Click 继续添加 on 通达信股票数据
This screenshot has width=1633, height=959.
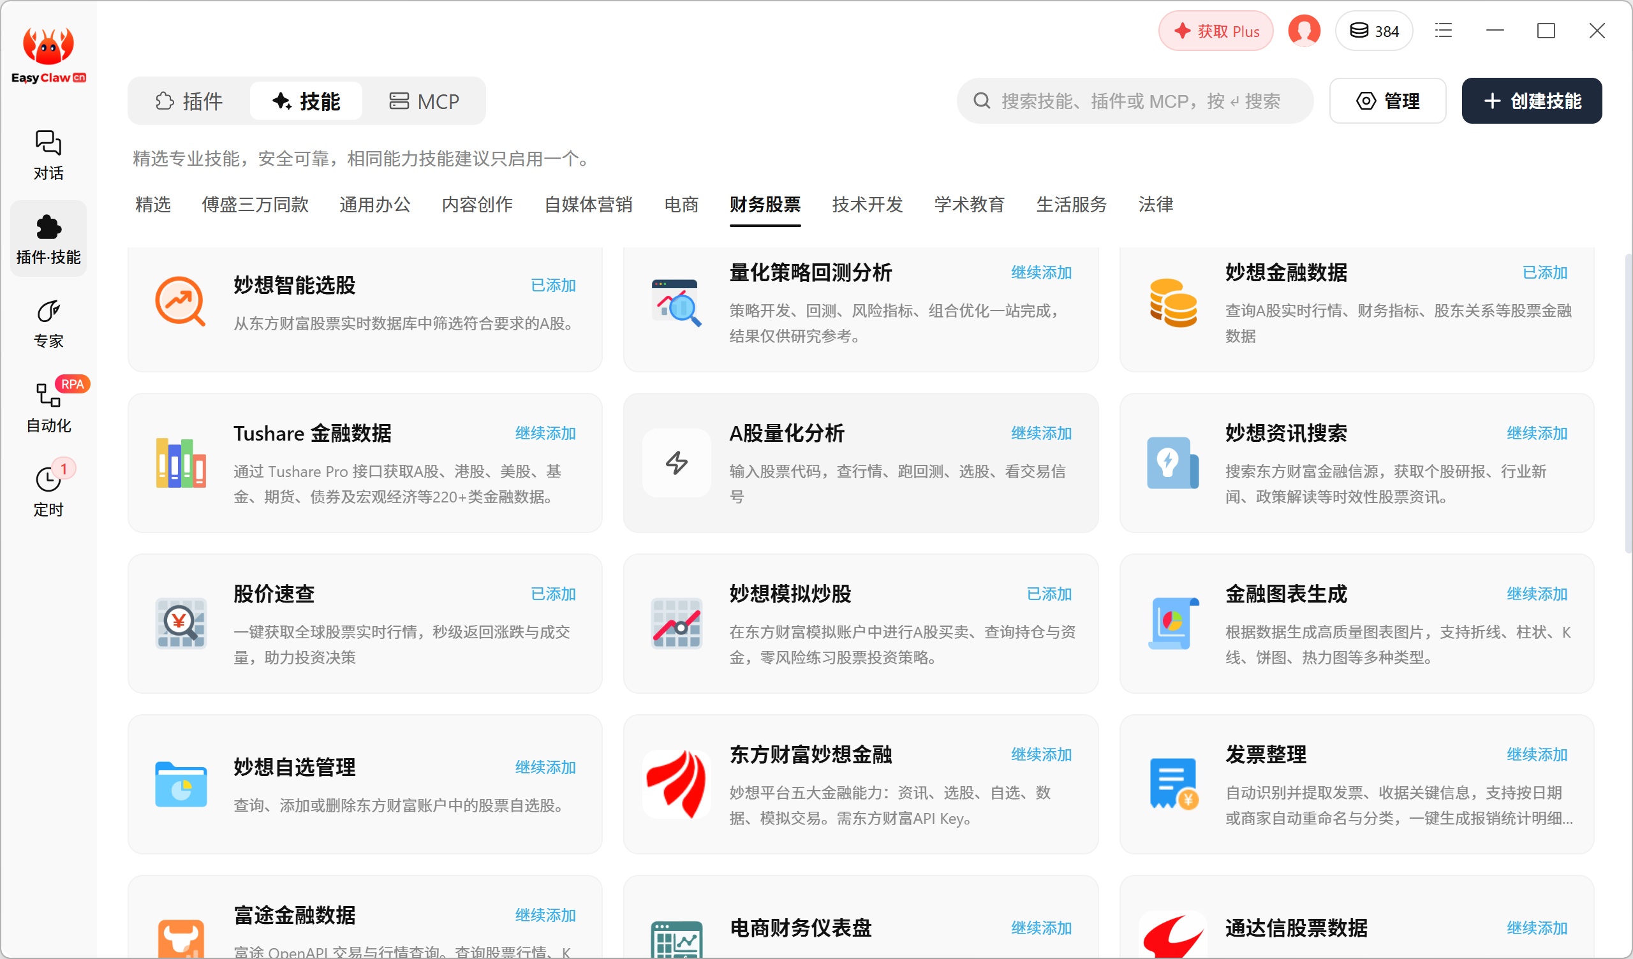[x=1537, y=928]
